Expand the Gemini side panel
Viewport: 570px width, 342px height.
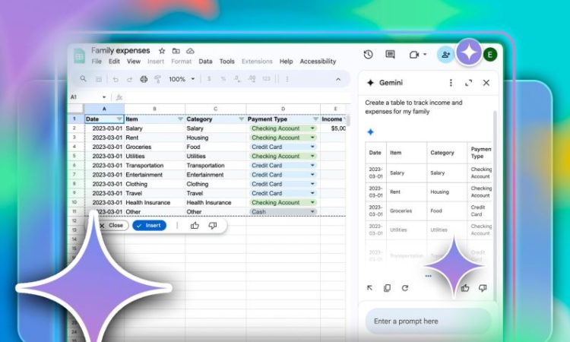point(468,83)
